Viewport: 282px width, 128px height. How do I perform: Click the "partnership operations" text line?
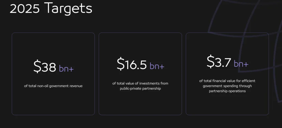[x=227, y=91]
